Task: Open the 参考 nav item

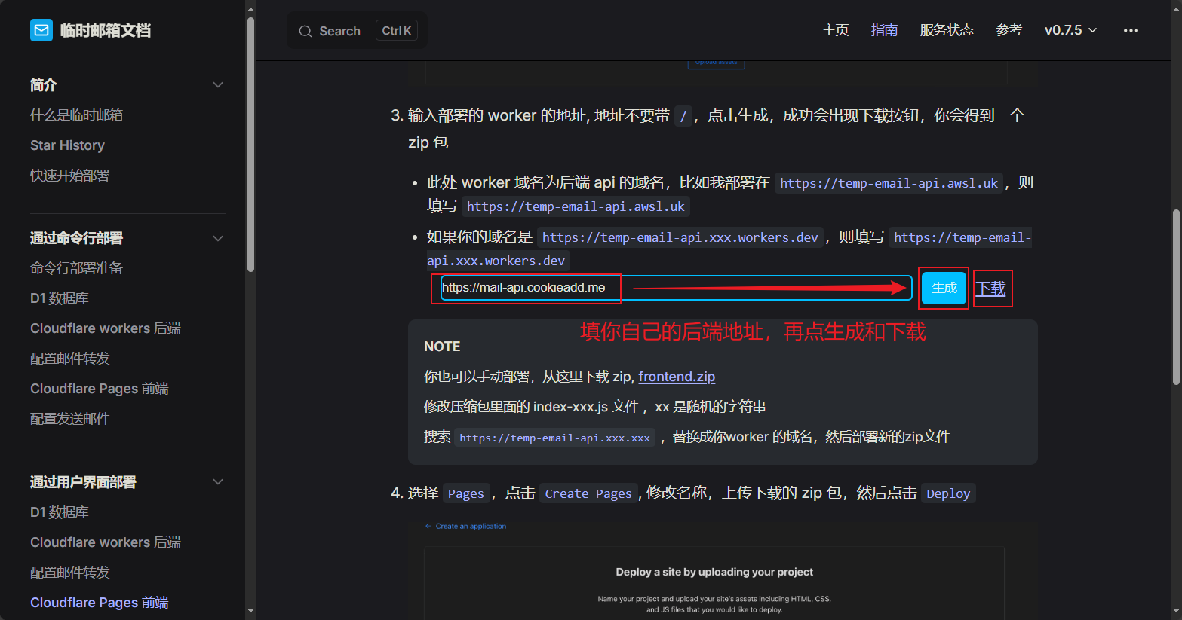Action: click(1009, 30)
